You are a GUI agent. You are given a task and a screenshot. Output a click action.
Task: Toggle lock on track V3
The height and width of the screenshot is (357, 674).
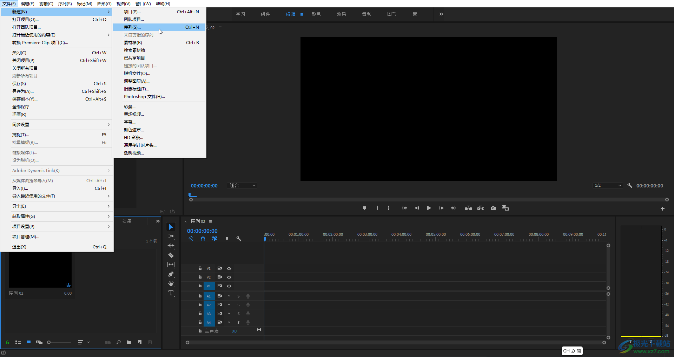click(x=200, y=268)
